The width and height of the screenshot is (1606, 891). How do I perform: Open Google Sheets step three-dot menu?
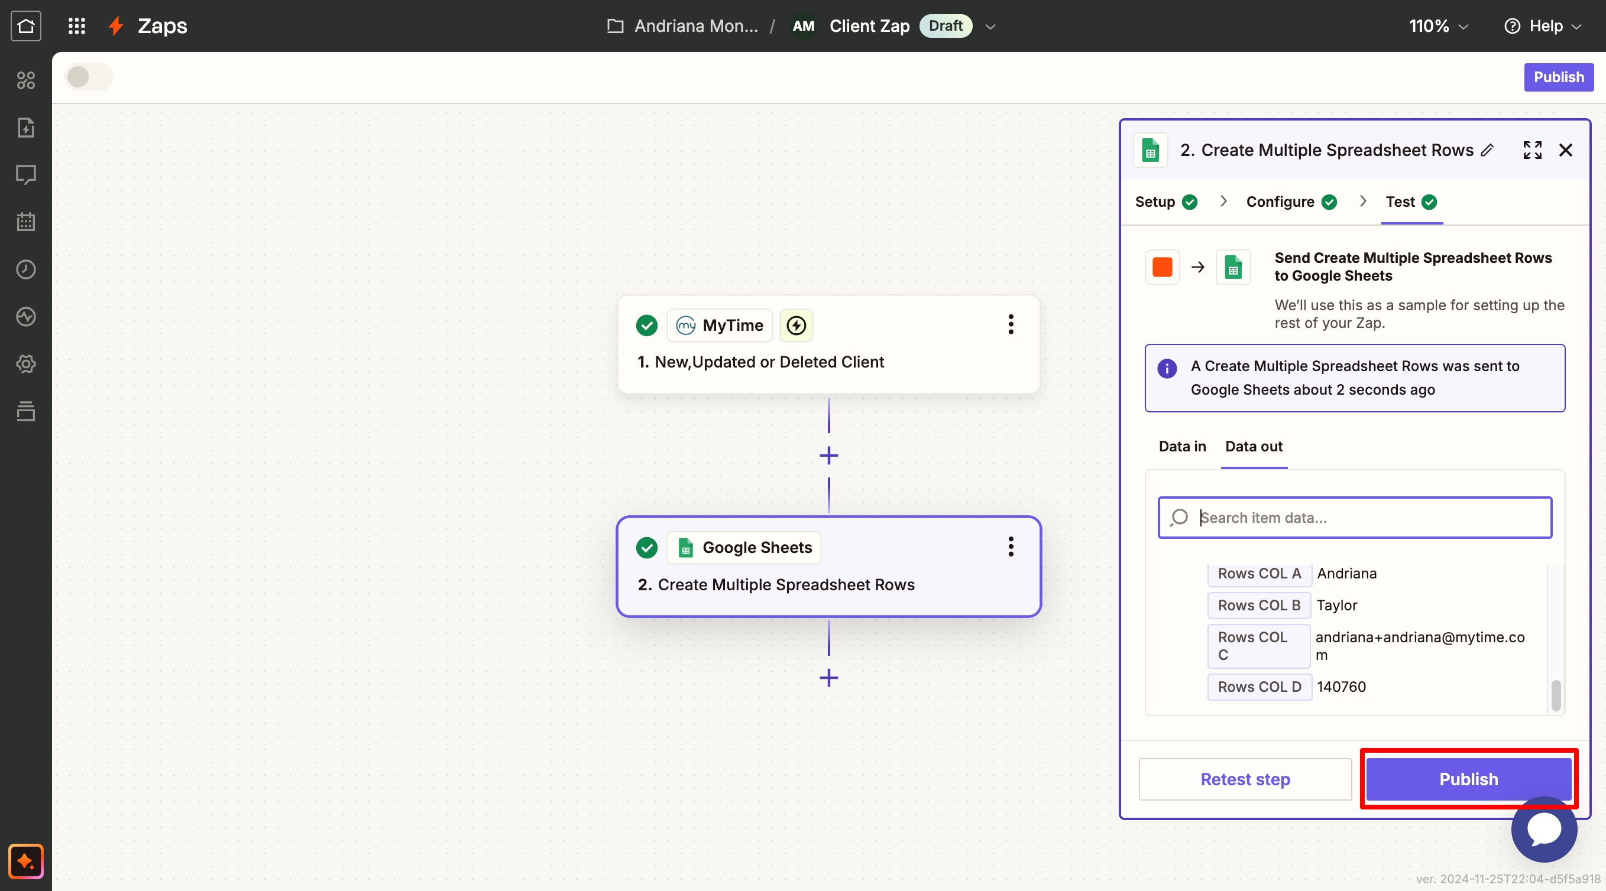(1011, 547)
